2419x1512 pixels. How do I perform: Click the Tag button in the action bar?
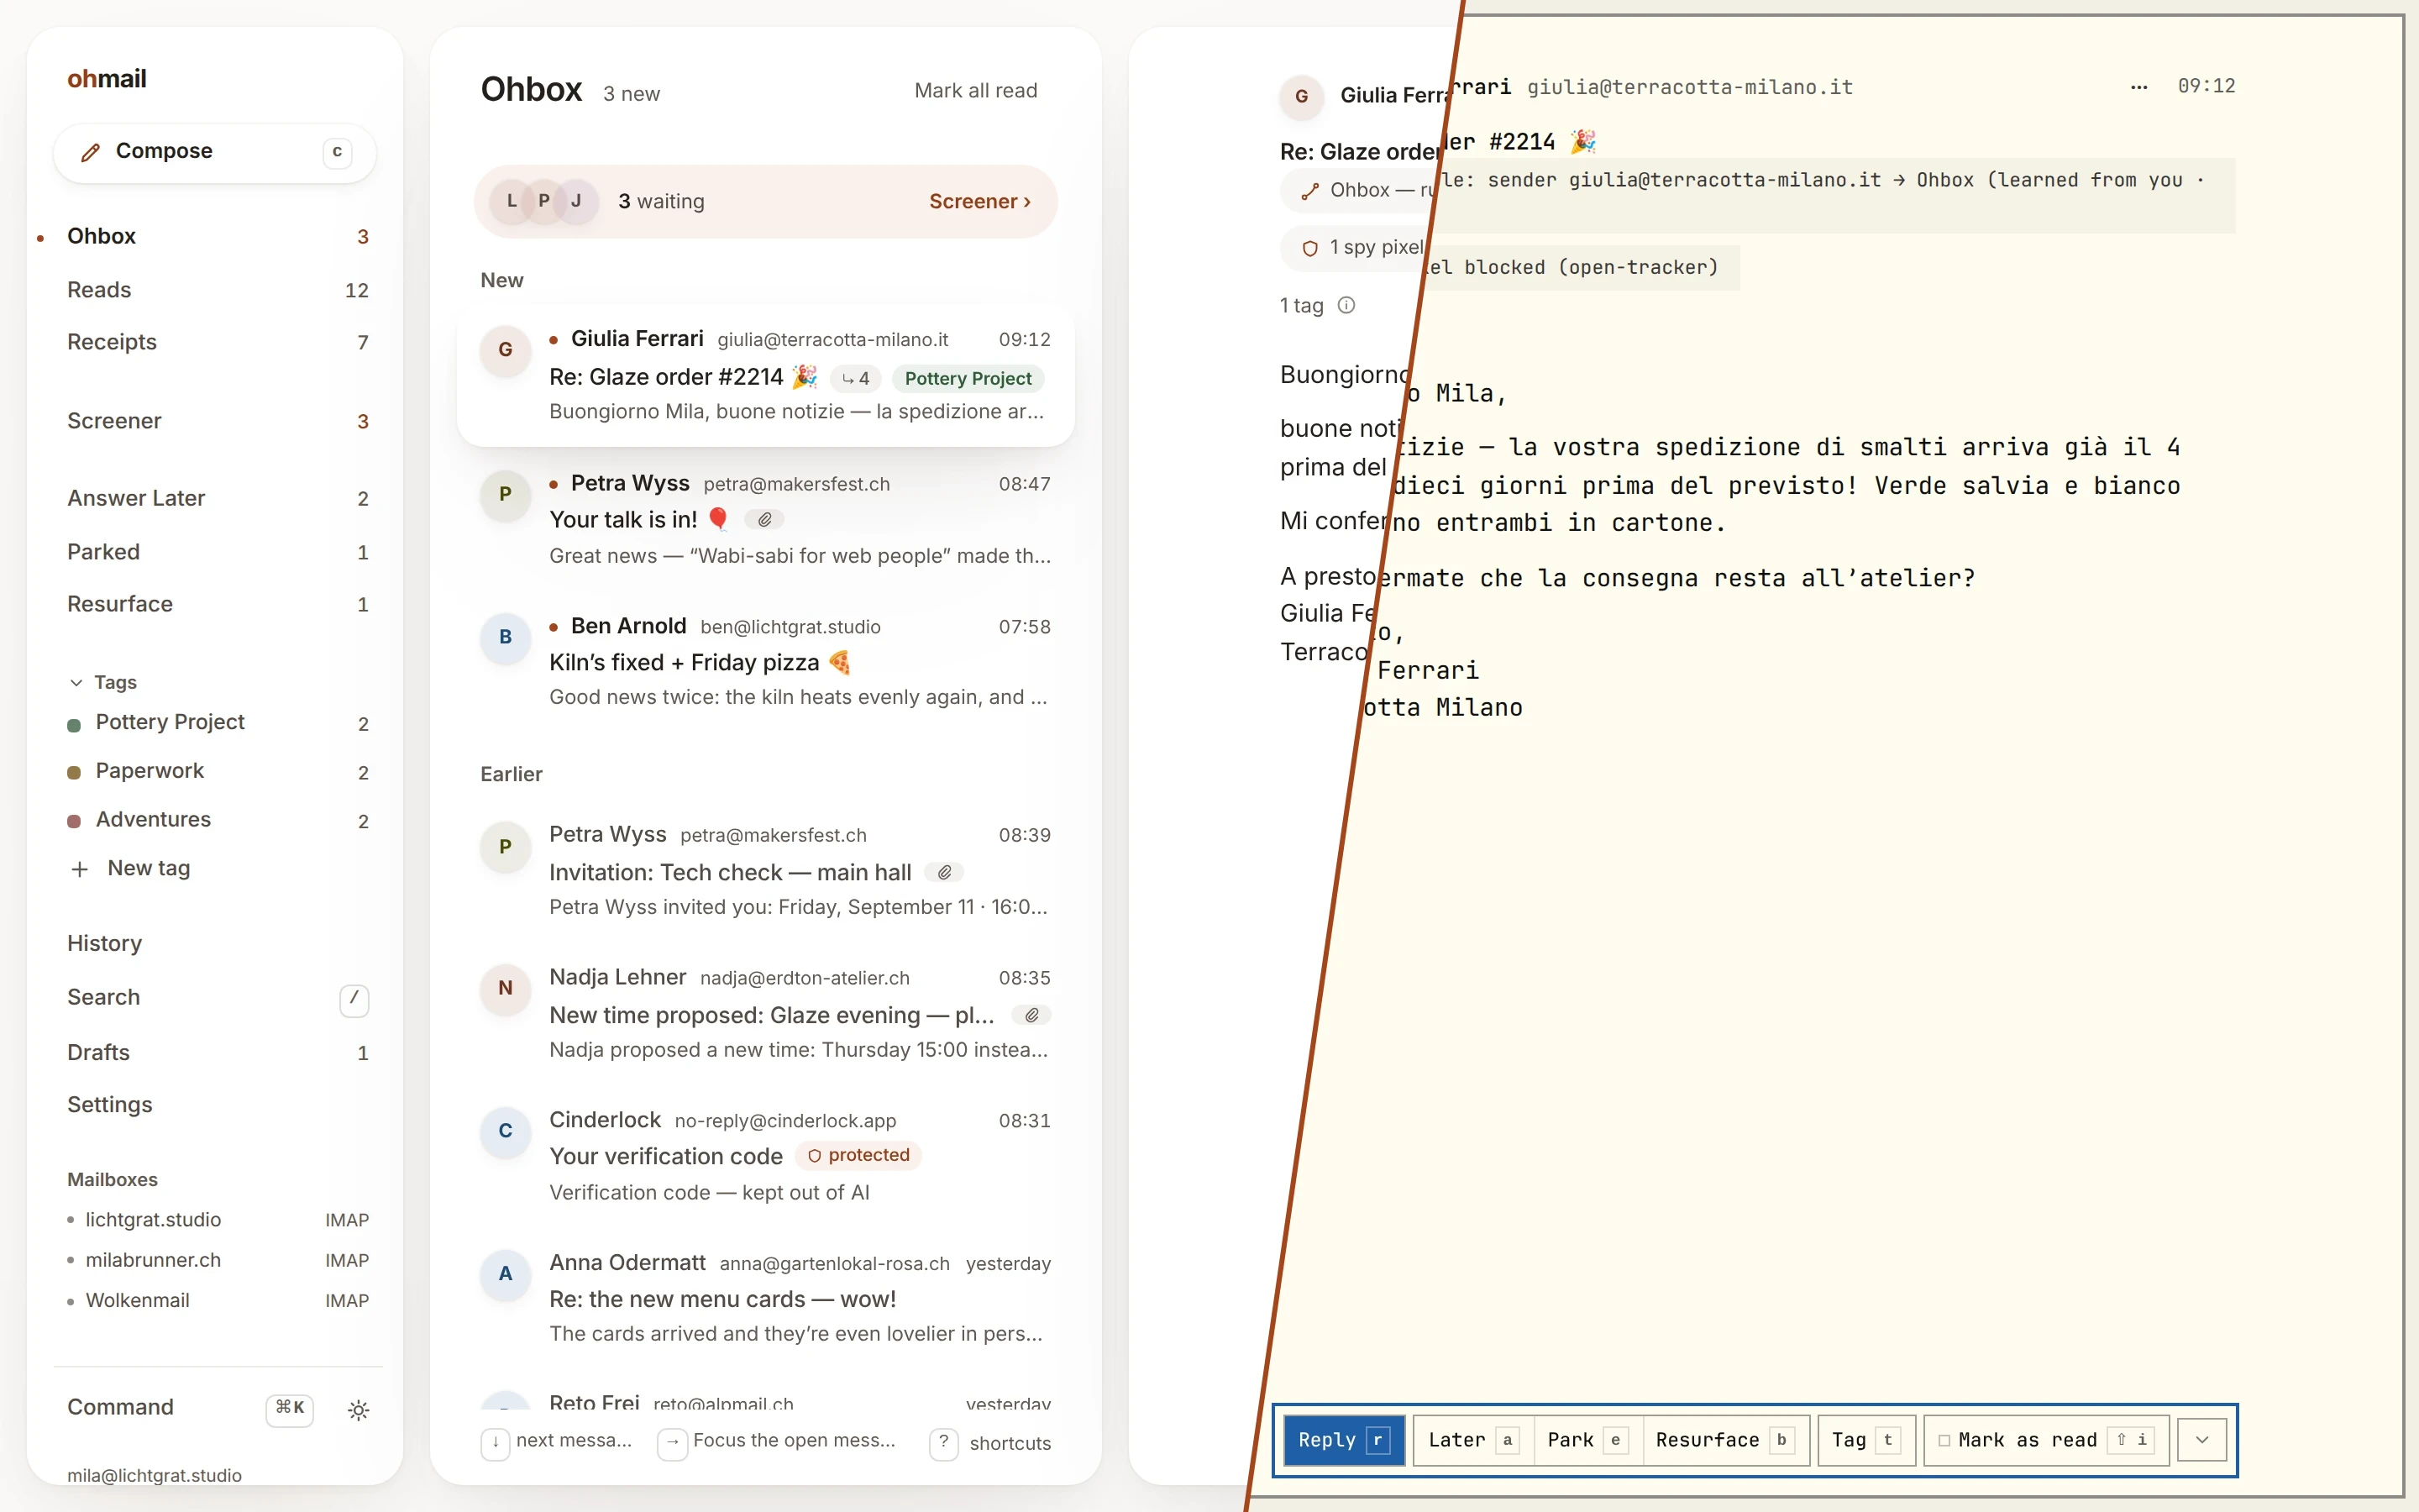[1865, 1440]
